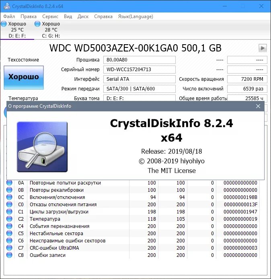This screenshot has width=271, height=279.
Task: Select disk D: E: F: status tab
Action: coord(17,30)
